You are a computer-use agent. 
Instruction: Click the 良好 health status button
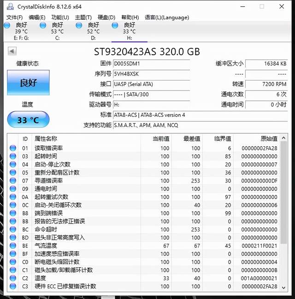pyautogui.click(x=28, y=83)
